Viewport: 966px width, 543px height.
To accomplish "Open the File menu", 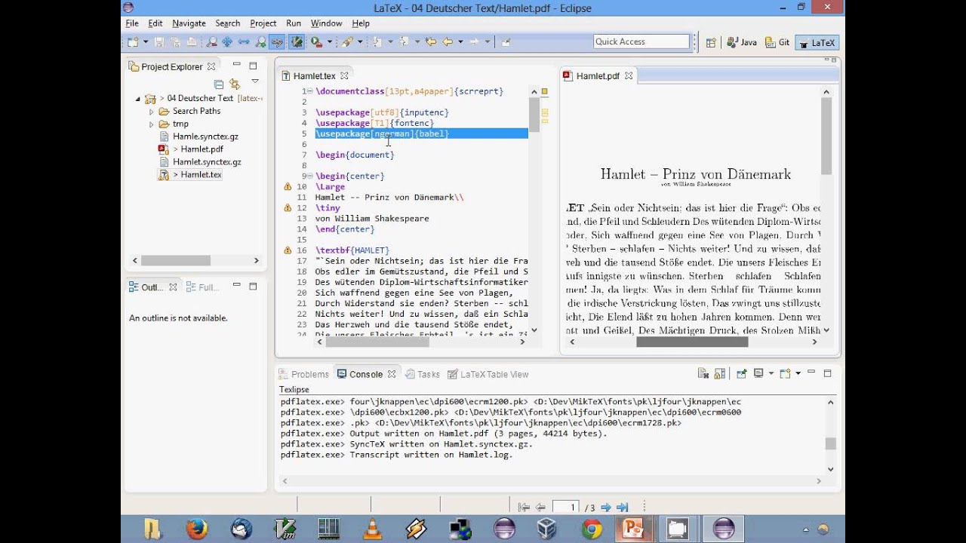I will pyautogui.click(x=132, y=23).
